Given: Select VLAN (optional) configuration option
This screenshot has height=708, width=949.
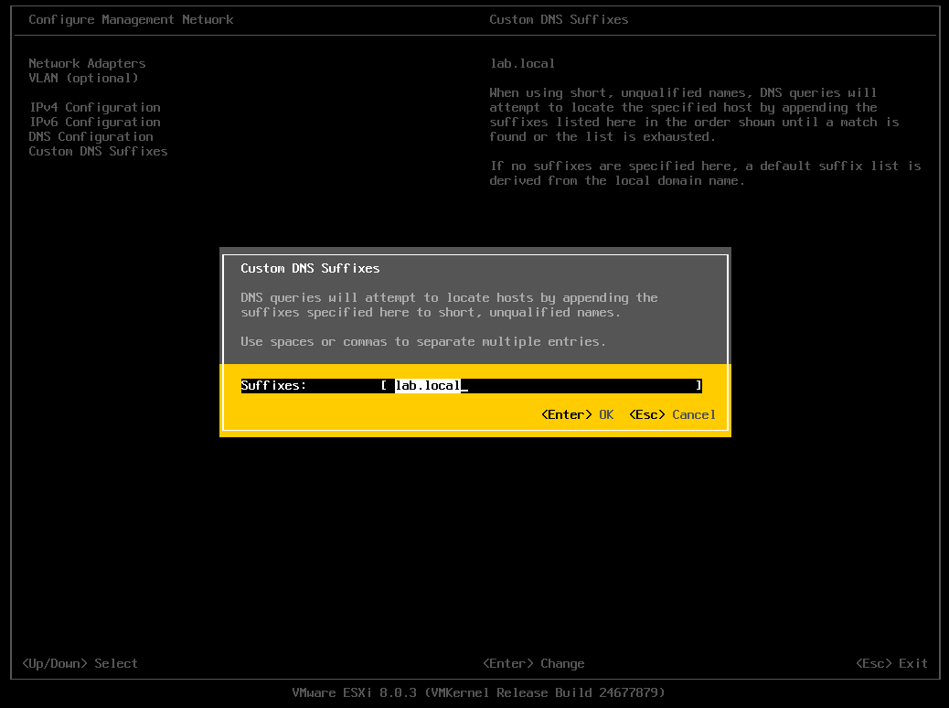Looking at the screenshot, I should 83,78.
